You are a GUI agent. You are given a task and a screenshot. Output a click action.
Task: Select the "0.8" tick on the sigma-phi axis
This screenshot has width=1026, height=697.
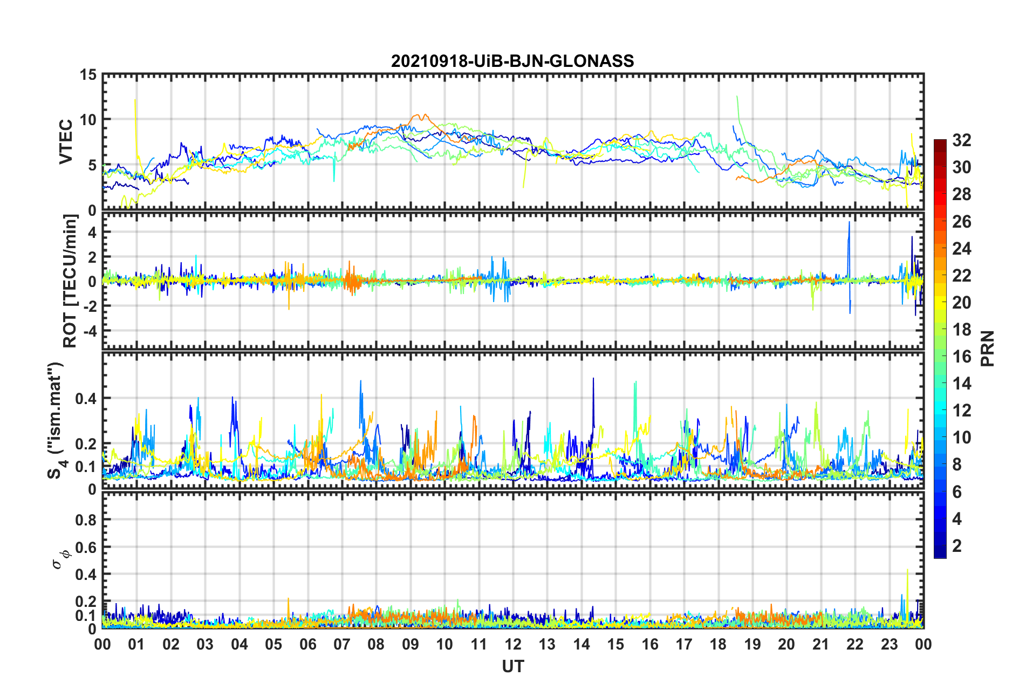pyautogui.click(x=86, y=520)
